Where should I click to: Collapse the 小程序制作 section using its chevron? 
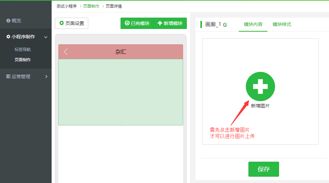pos(46,37)
